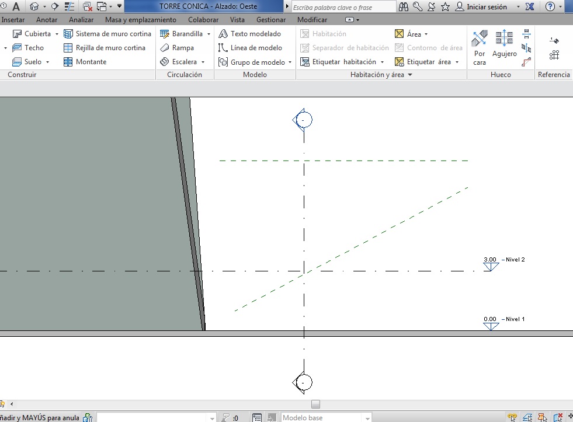Select the Rampa tool icon
The height and width of the screenshot is (422, 573).
[x=165, y=48]
